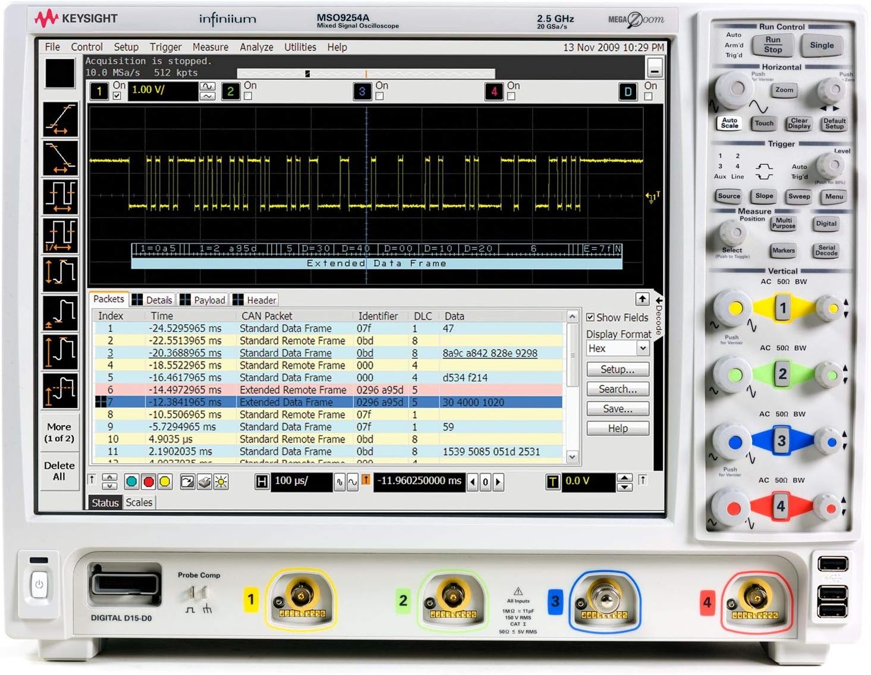Select the rising edge measurement icon in sidebar
871x675 pixels.
(x=61, y=119)
